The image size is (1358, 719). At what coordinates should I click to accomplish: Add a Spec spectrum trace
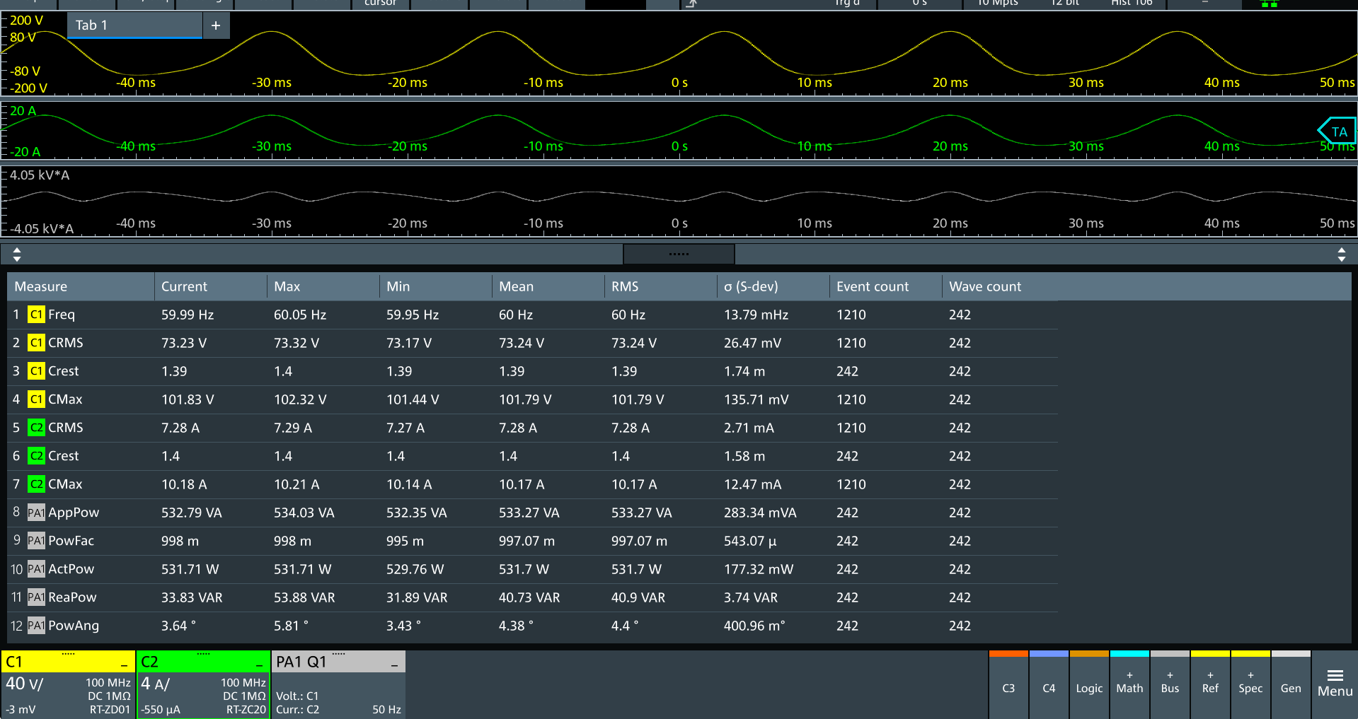coord(1250,684)
